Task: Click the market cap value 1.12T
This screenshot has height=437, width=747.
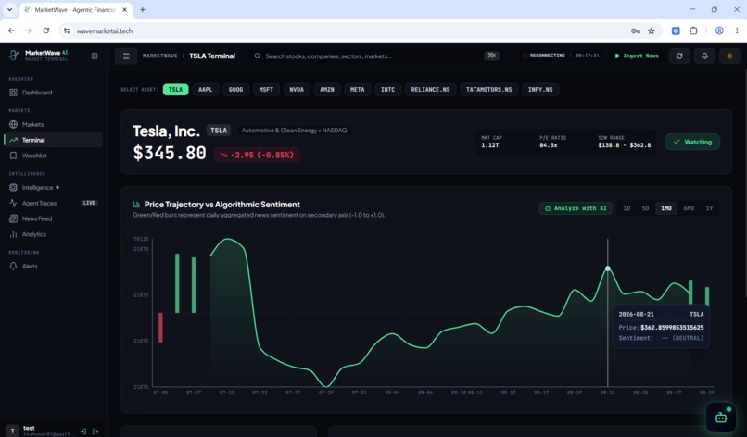Action: pyautogui.click(x=489, y=145)
